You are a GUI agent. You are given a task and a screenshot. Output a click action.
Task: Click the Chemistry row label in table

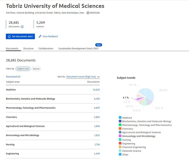pos(12,117)
